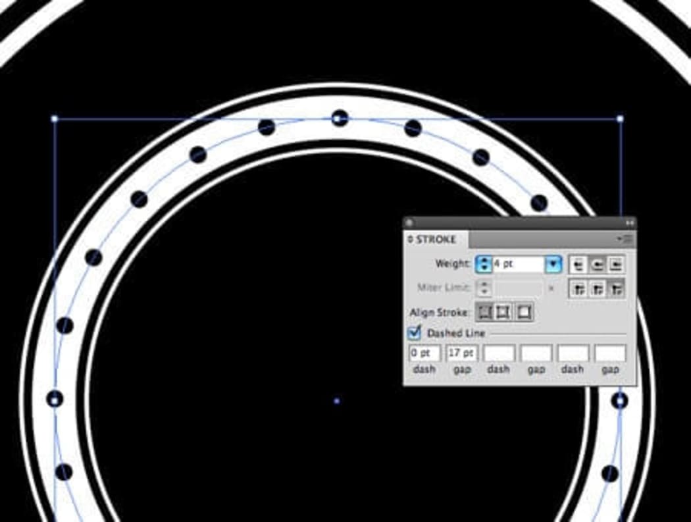The width and height of the screenshot is (691, 522).
Task: Select the Projecting Cap stroke option
Action: (615, 265)
